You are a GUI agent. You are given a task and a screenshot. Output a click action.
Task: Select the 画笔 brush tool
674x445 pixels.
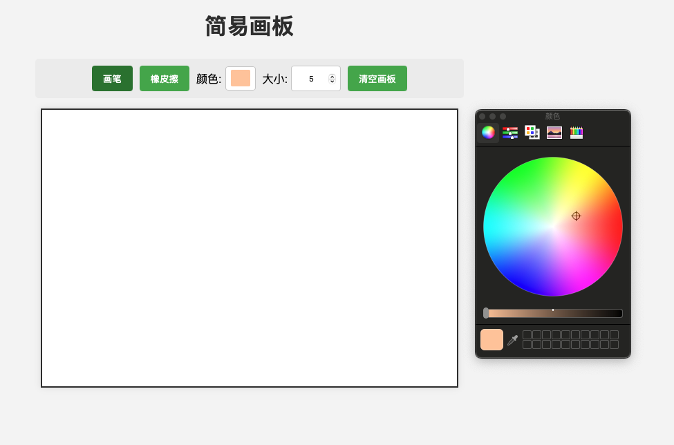[x=112, y=79]
